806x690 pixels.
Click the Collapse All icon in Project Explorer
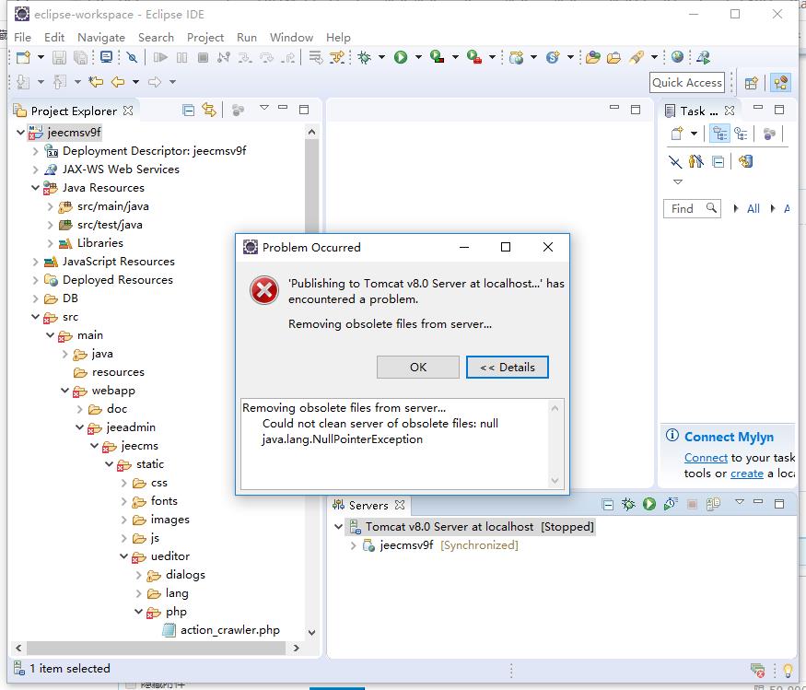[188, 110]
